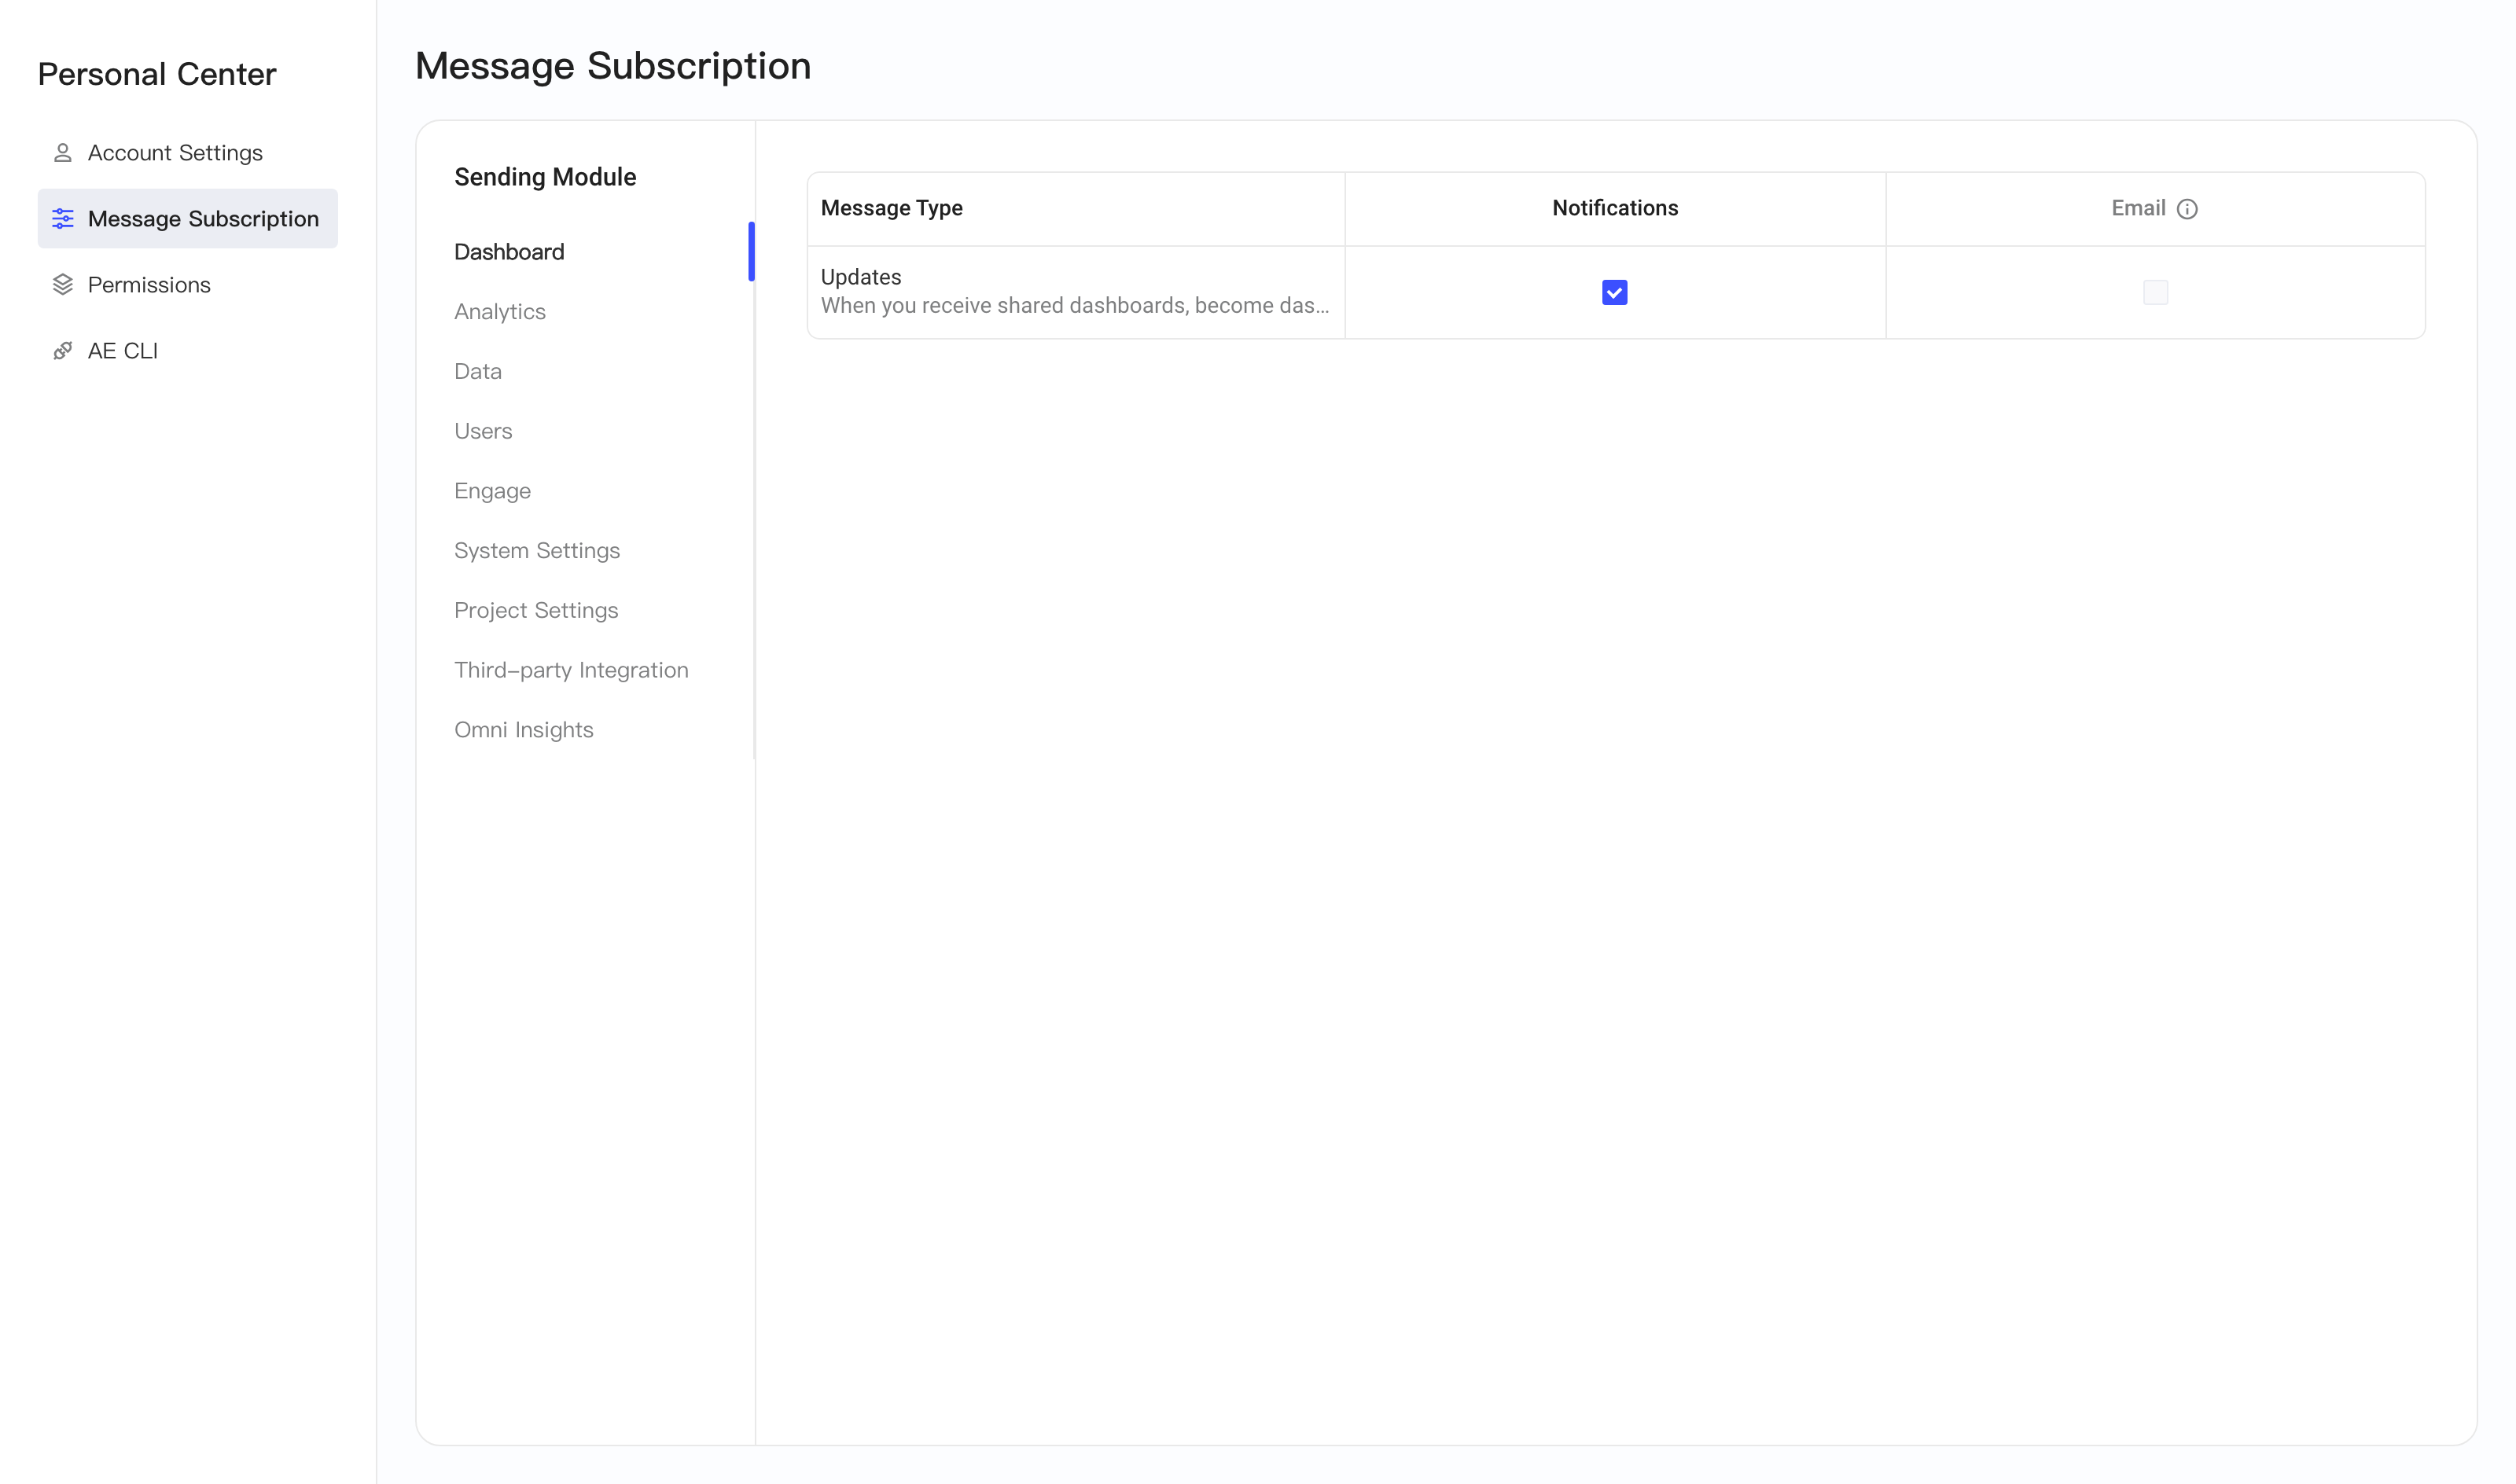The width and height of the screenshot is (2516, 1484).
Task: Switch to the Analytics module
Action: (500, 312)
